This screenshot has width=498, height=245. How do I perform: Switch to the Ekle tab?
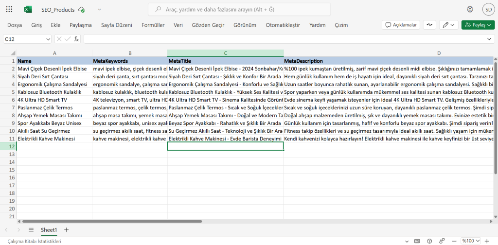pos(55,25)
